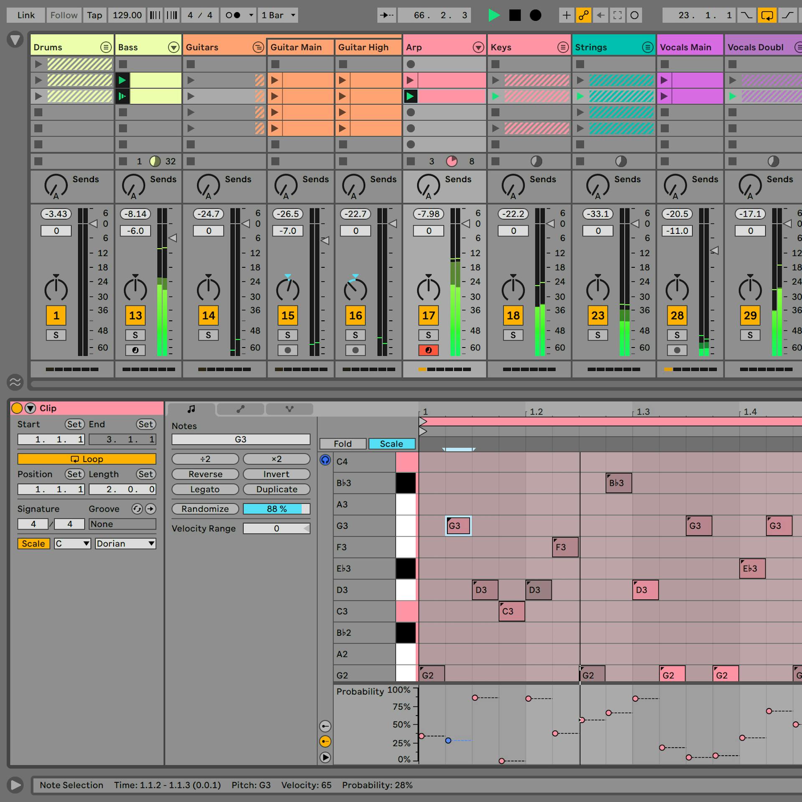This screenshot has width=802, height=802.
Task: Click the Randomize button
Action: (205, 509)
